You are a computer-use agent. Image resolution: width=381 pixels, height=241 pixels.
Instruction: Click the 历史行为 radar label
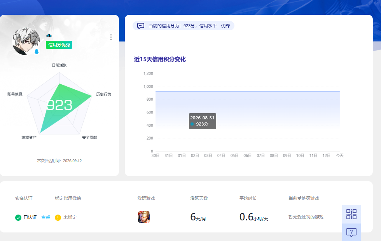[103, 94]
